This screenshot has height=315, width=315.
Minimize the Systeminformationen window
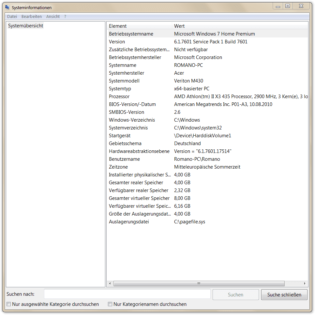[278, 7]
